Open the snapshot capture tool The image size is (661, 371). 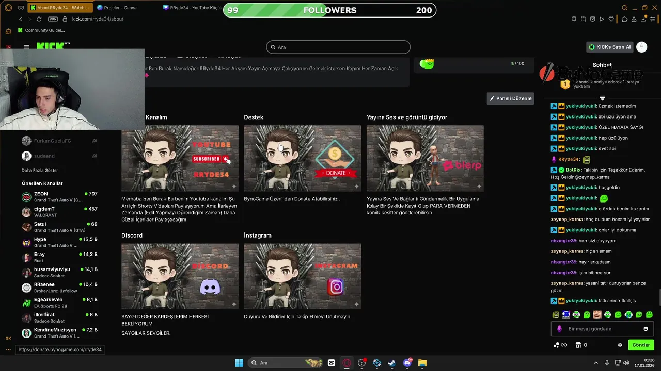pyautogui.click(x=583, y=19)
